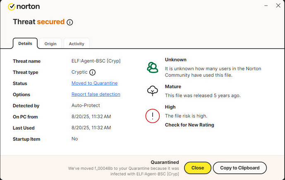Open info icon beside Threat secured
285x180 pixels.
[70, 22]
